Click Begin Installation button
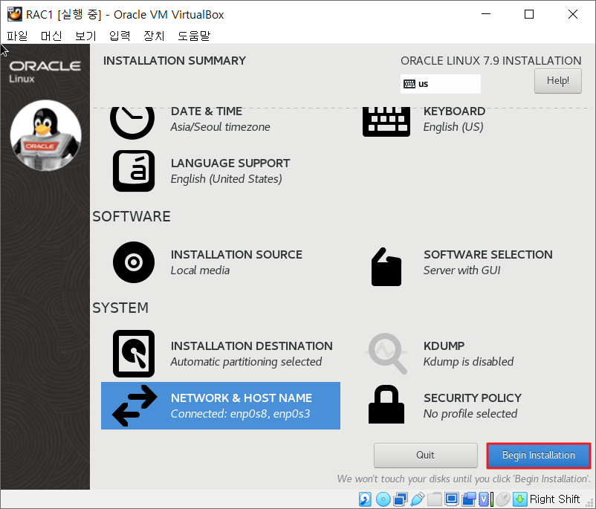 539,455
